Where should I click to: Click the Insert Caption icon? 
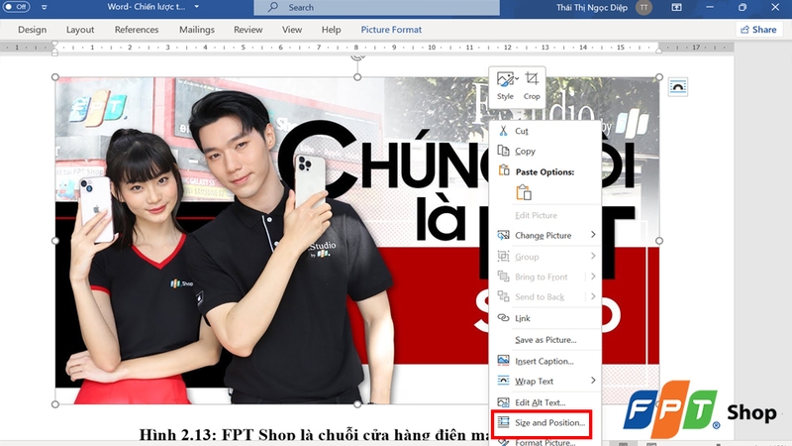point(503,360)
